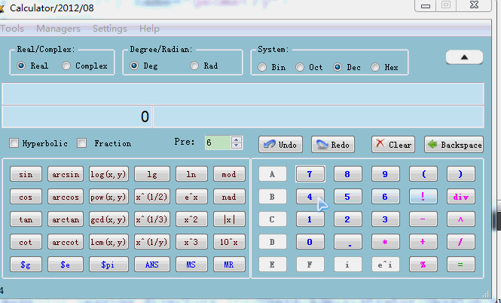The width and height of the screenshot is (501, 303).
Task: Click the caret ^ power key
Action: click(x=461, y=219)
